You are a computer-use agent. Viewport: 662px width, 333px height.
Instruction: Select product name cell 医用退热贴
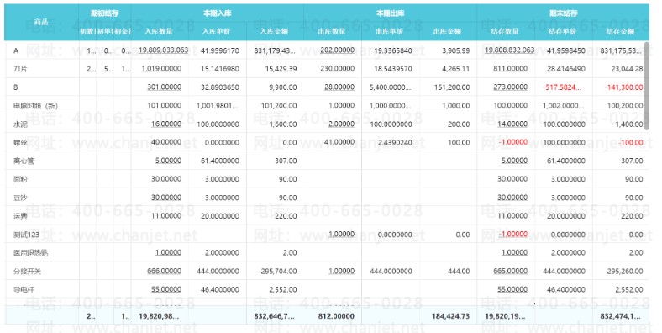tap(31, 253)
